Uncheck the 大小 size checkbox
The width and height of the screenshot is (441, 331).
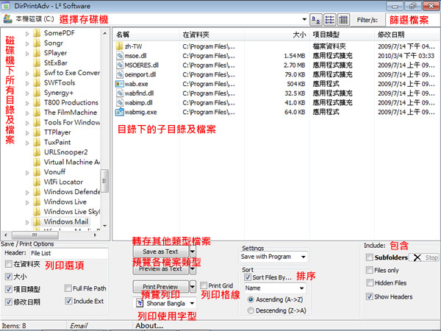[9, 277]
